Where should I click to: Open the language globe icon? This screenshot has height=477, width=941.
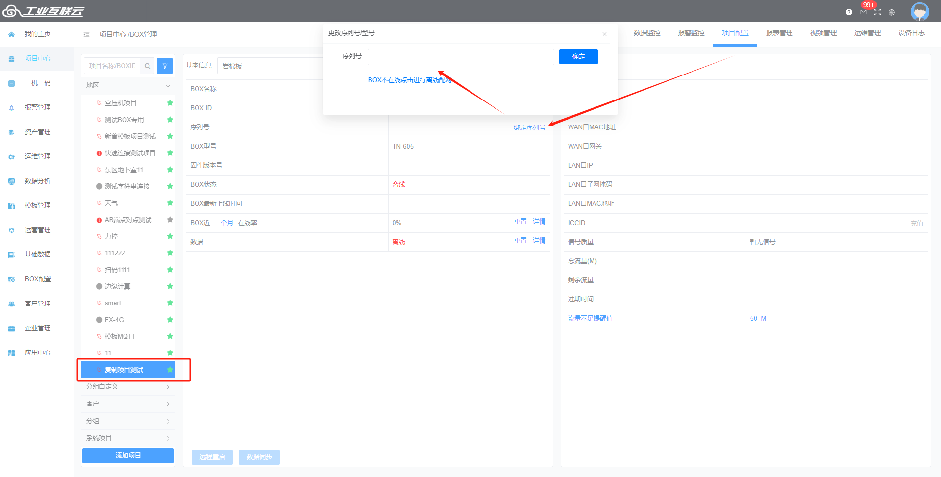click(891, 12)
